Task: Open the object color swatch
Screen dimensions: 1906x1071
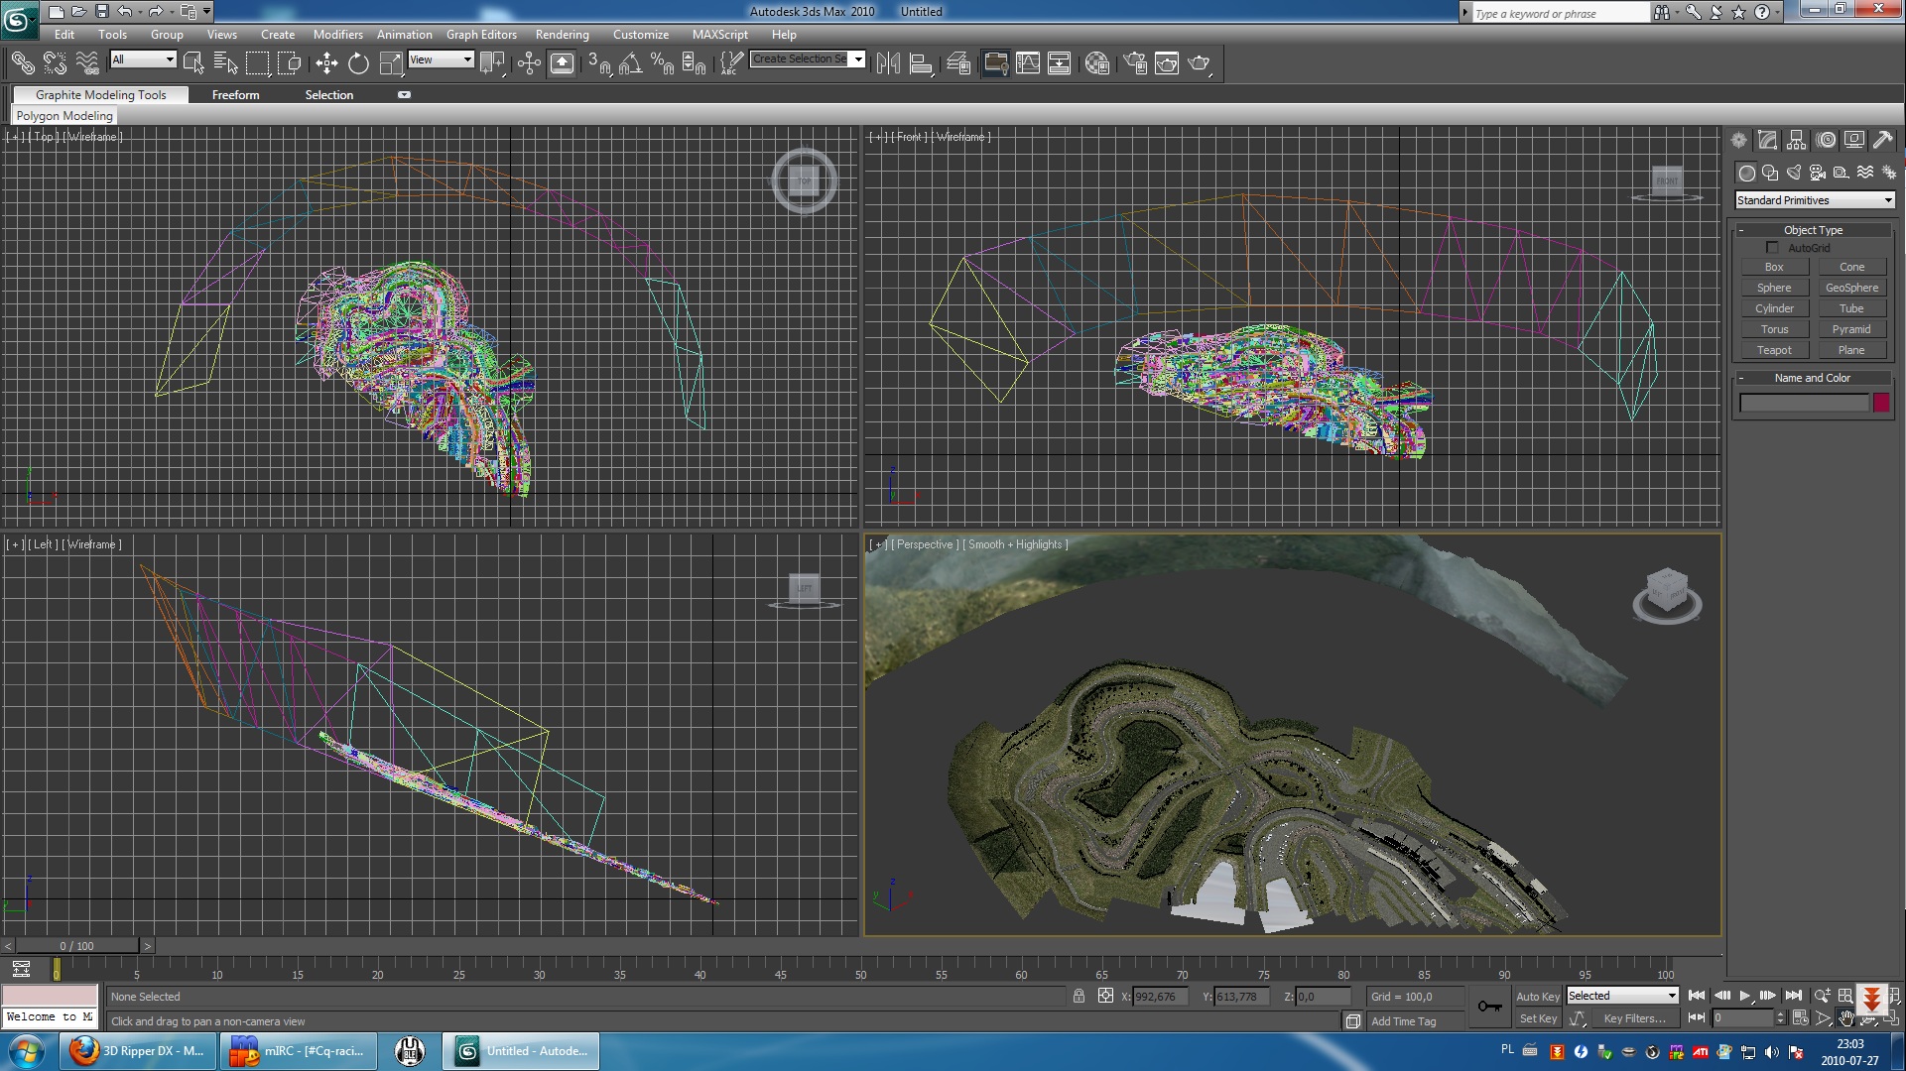Action: point(1881,403)
